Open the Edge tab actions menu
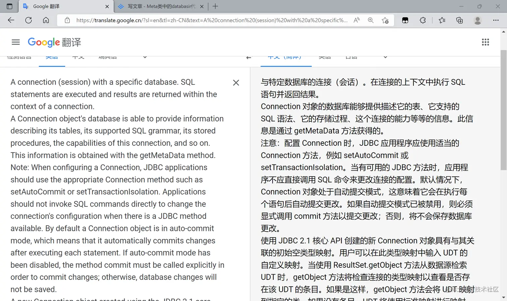 pyautogui.click(x=9, y=6)
